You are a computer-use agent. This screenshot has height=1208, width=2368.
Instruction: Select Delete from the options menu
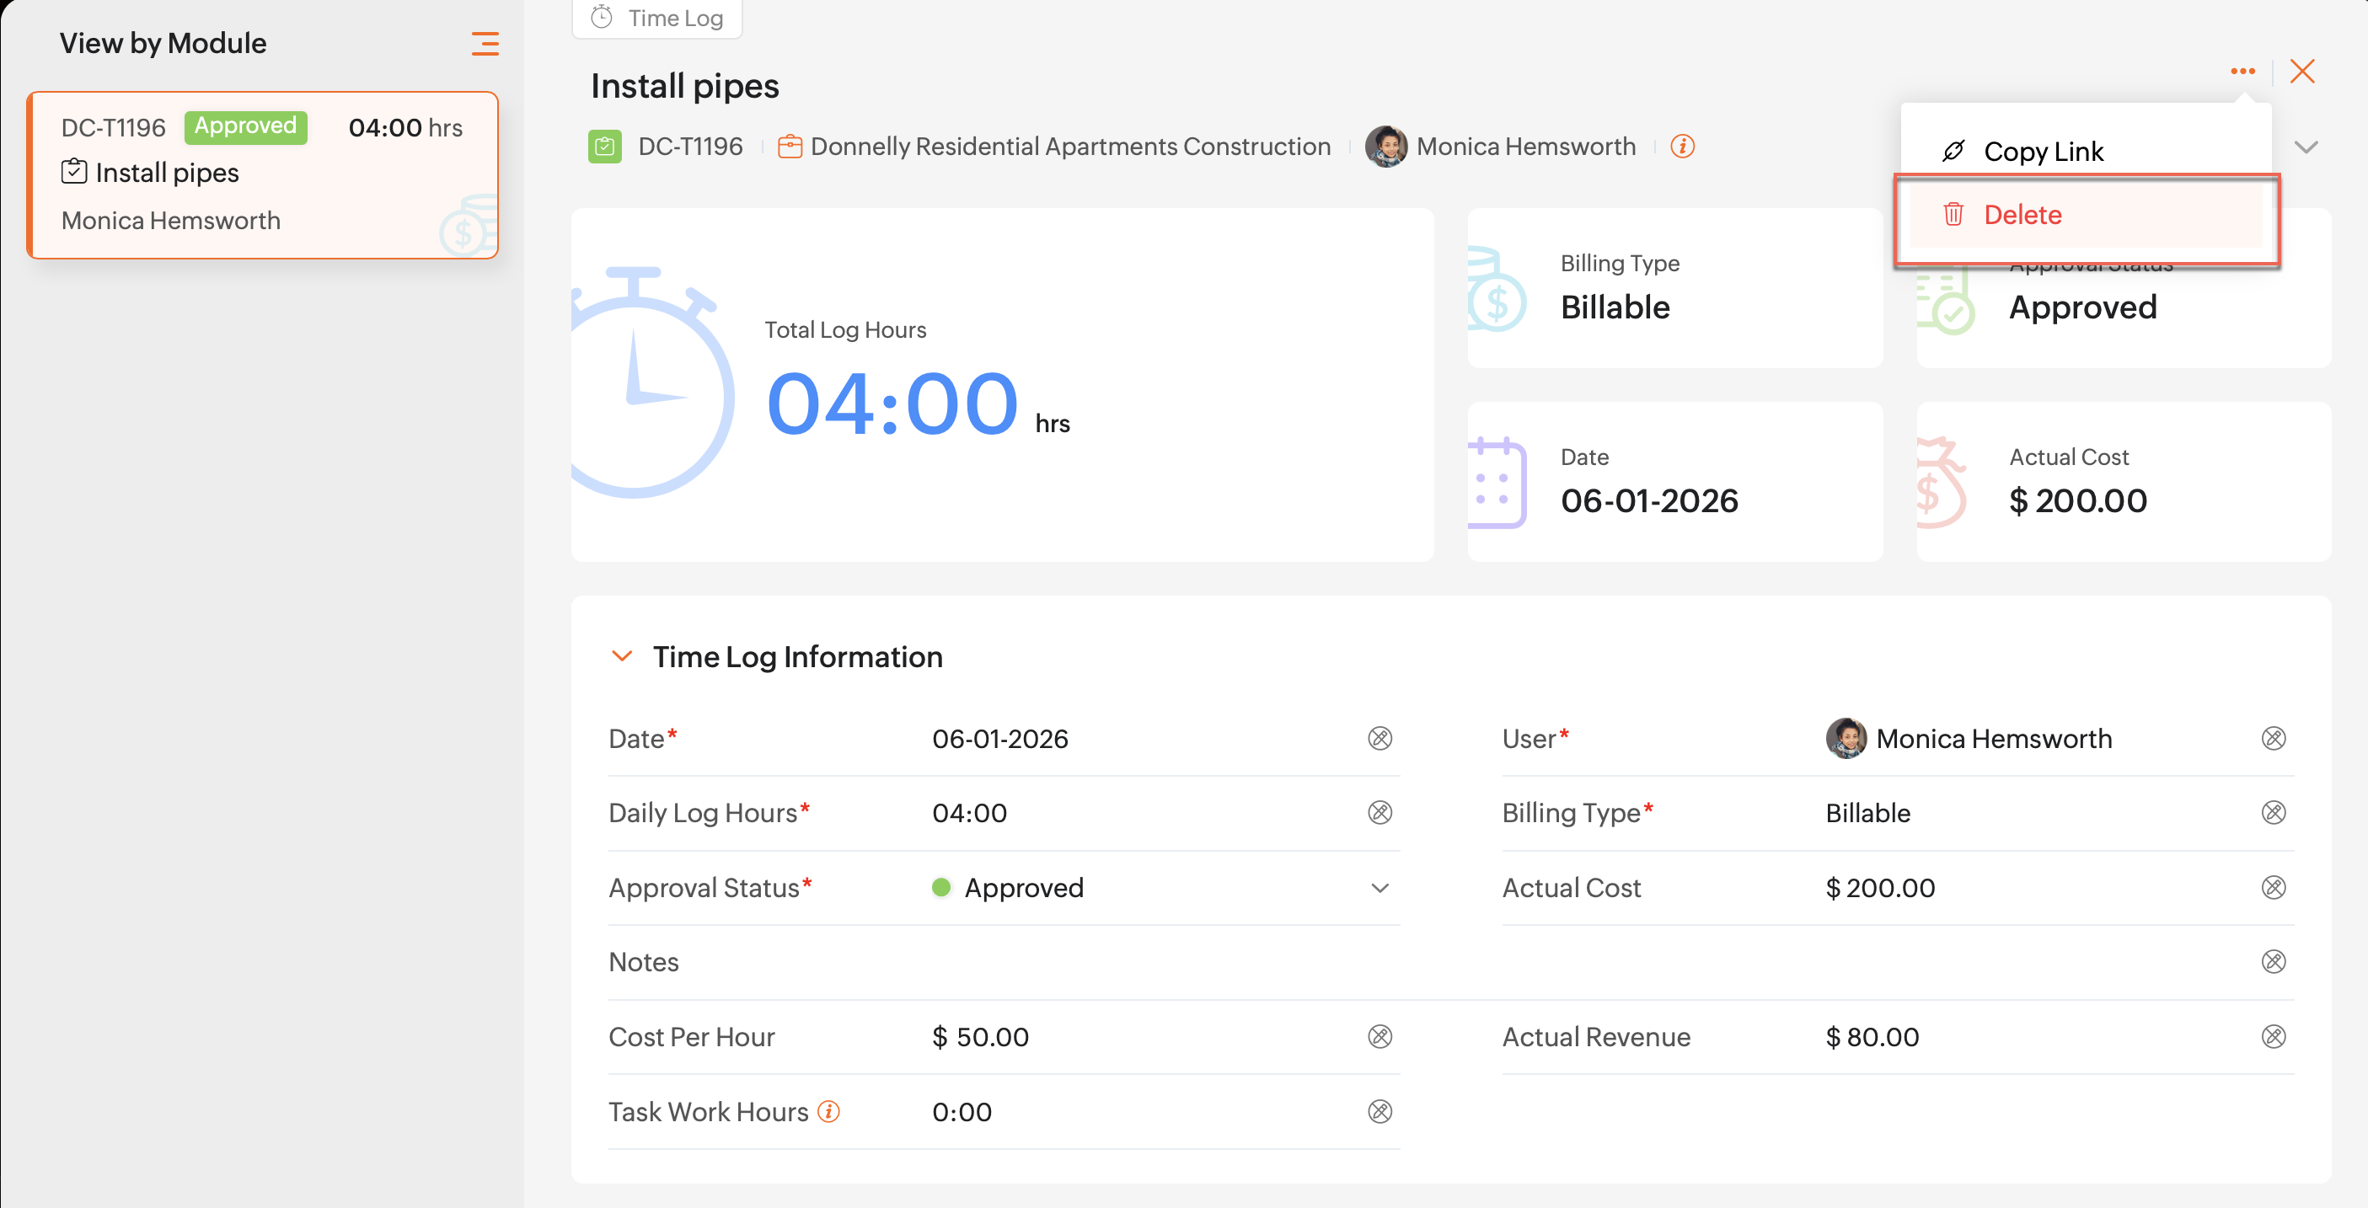2022,215
